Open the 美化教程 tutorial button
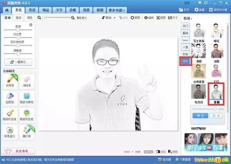 tap(18, 151)
